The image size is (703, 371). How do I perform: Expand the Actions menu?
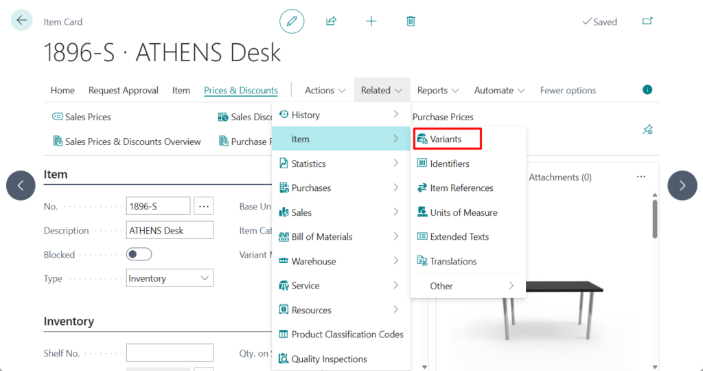325,90
